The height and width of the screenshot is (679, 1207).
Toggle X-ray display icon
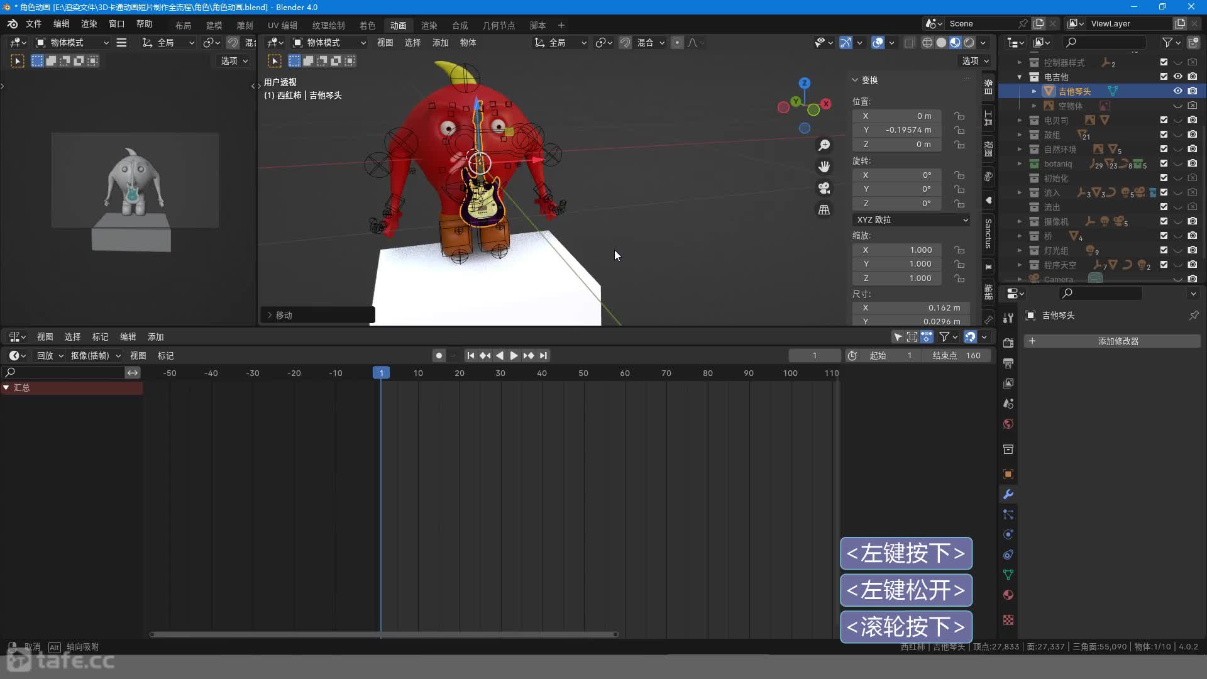909,43
